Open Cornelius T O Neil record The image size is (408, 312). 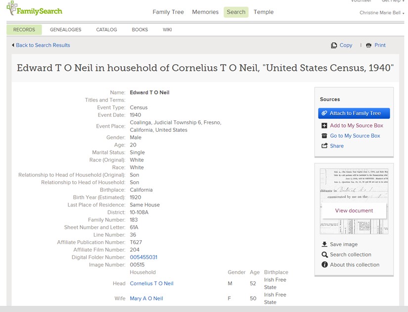[151, 284]
